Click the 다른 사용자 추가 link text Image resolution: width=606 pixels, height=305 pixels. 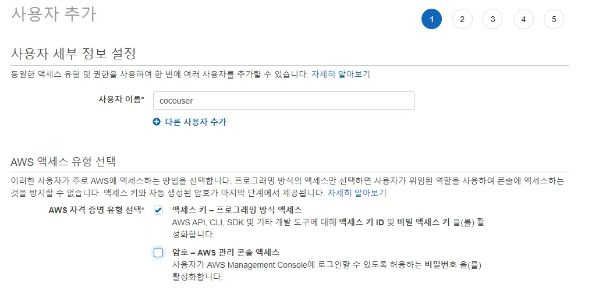tap(196, 122)
